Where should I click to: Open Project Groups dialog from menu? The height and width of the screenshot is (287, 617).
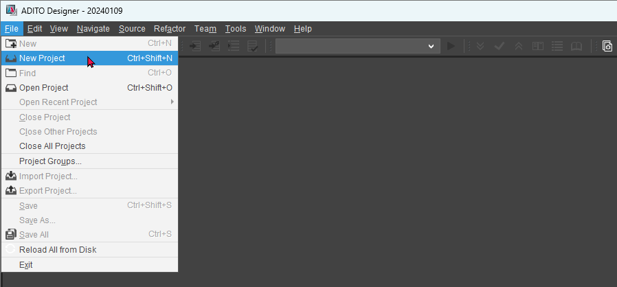pos(50,161)
